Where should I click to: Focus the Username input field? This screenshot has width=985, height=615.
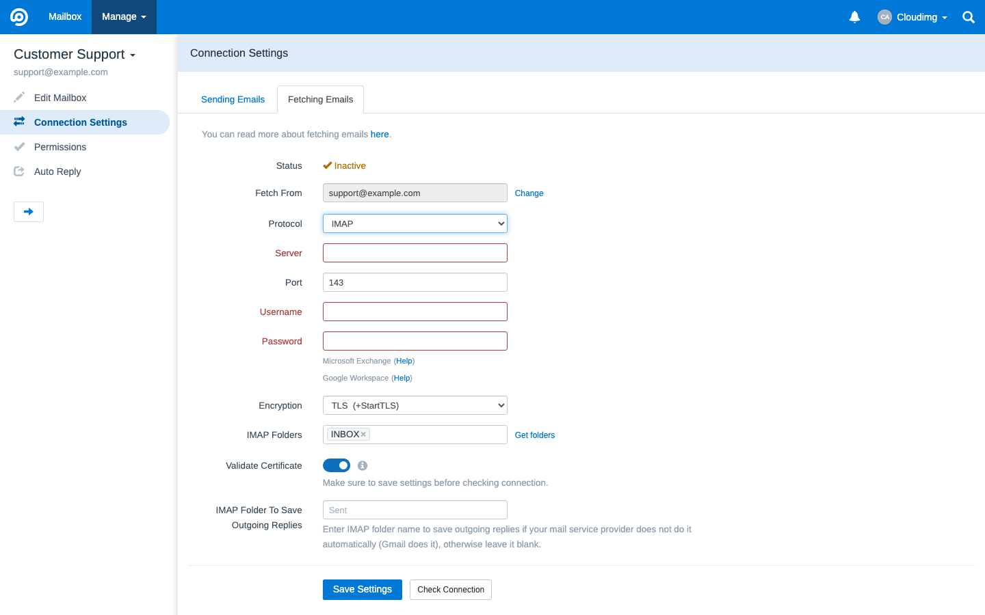[415, 312]
